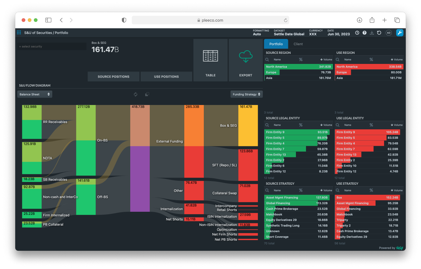Click the select security input field

point(52,47)
